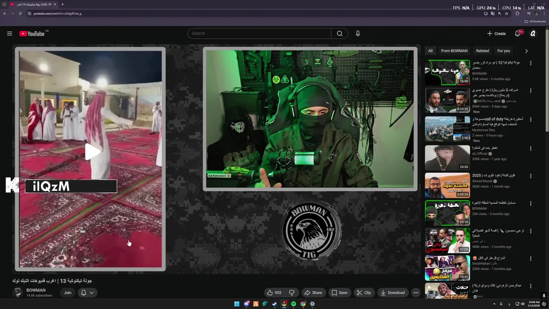Open the 23:35 video thumbnail
549x309 pixels.
[x=447, y=158]
